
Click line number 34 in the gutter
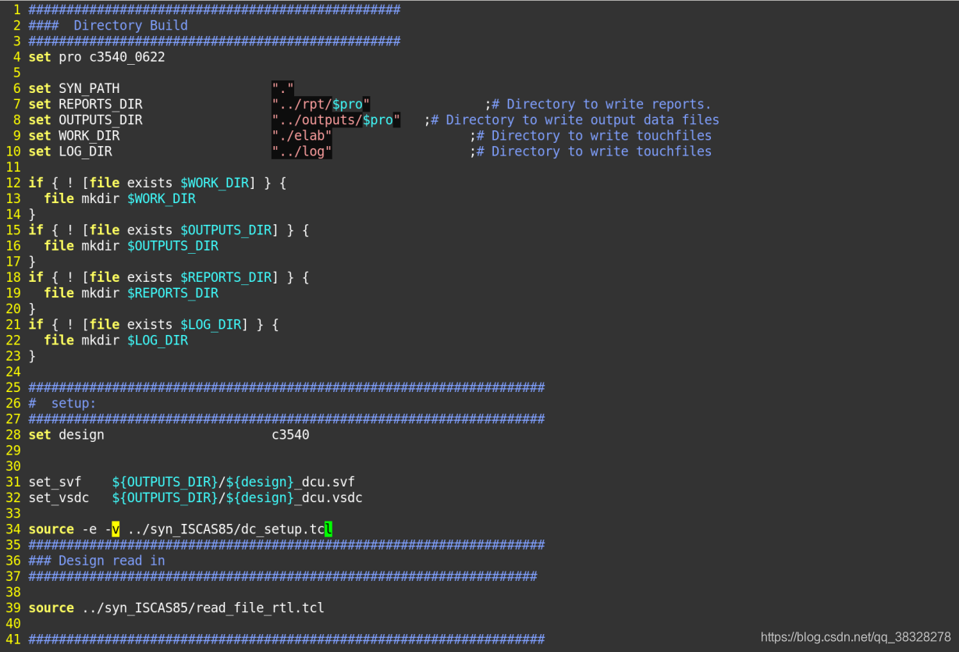[x=12, y=529]
